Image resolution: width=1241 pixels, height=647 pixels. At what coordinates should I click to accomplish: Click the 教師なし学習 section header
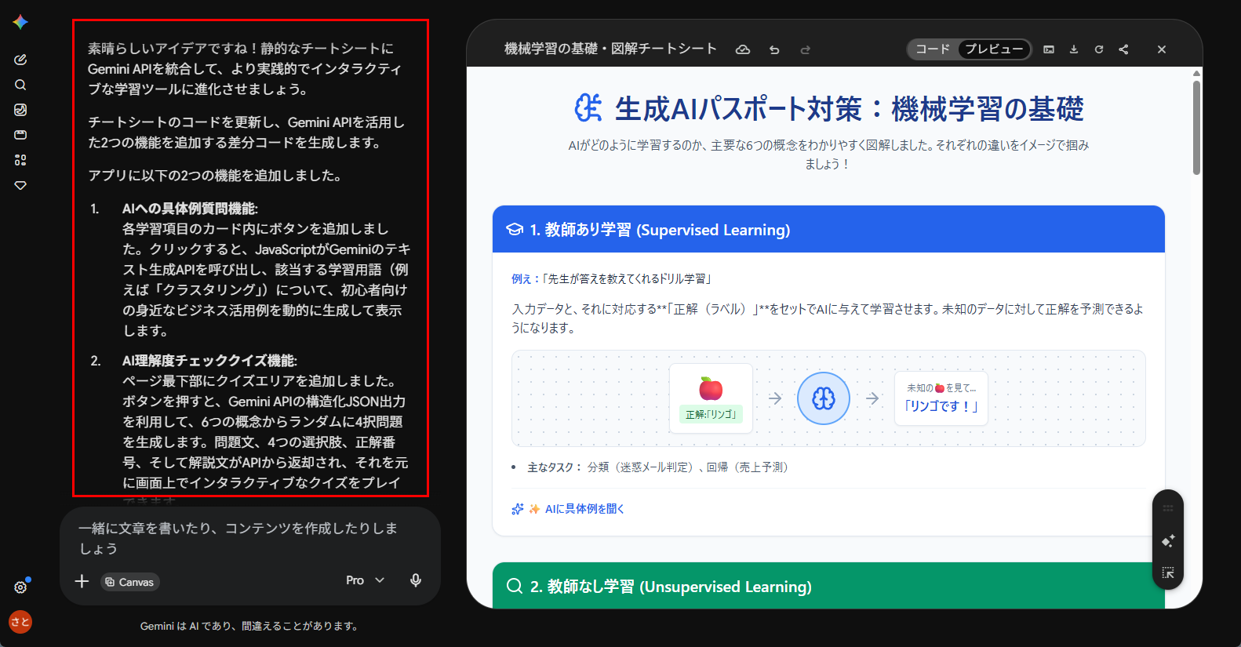click(x=828, y=586)
